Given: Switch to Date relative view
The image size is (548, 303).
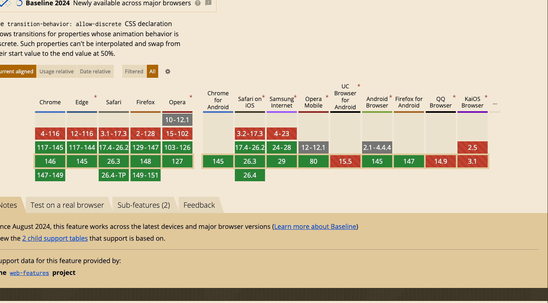Looking at the screenshot, I should pos(95,71).
